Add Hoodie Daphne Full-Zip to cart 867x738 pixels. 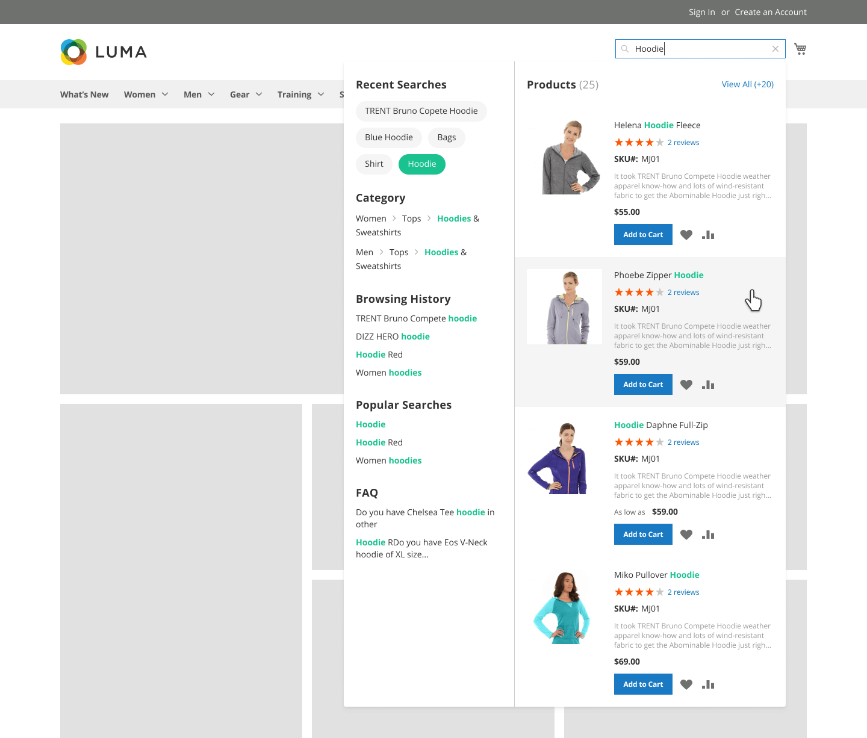coord(643,535)
